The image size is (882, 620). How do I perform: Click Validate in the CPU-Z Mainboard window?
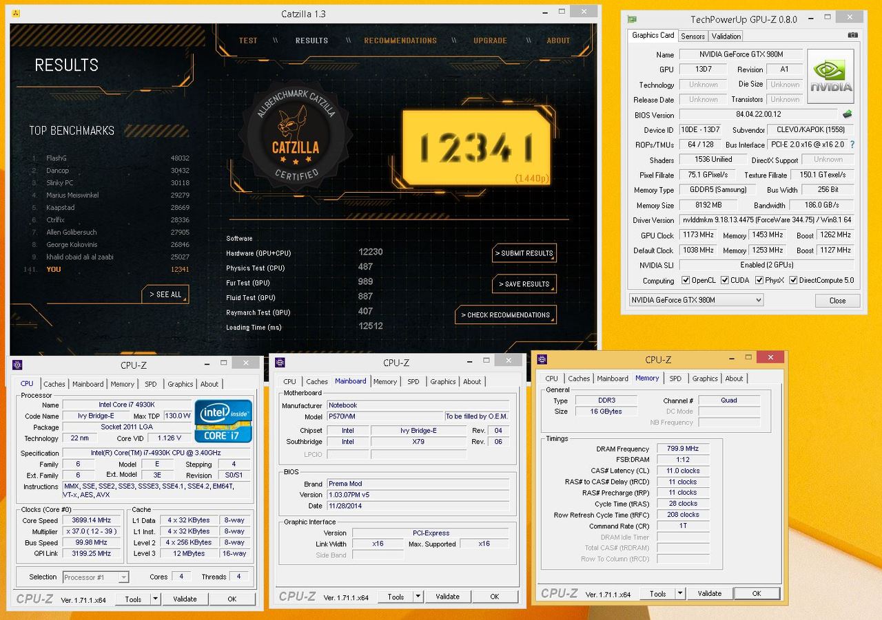tap(447, 597)
